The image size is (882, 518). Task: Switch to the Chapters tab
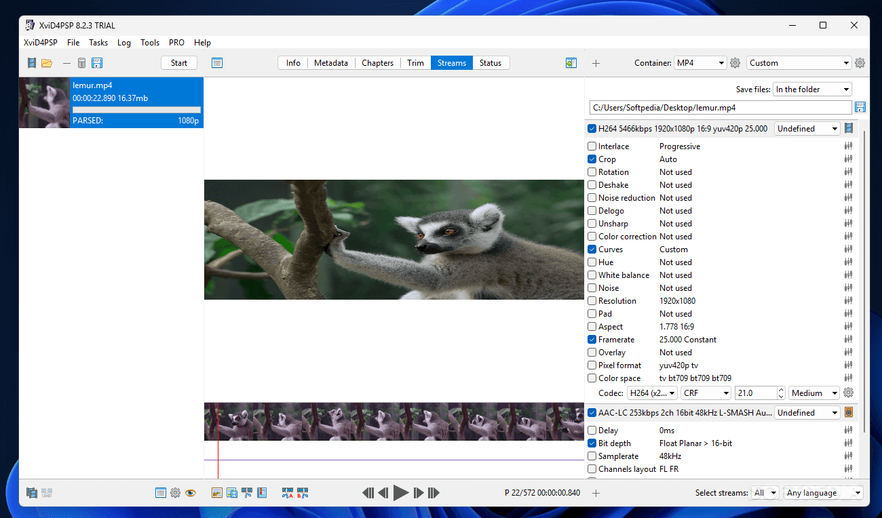tap(377, 63)
